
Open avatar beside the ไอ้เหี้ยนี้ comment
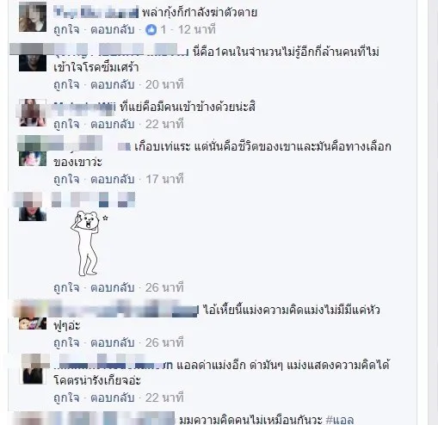33,316
